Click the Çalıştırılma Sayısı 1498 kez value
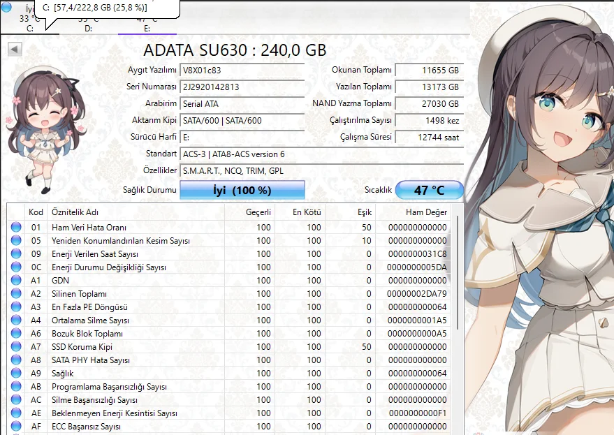 click(x=429, y=121)
